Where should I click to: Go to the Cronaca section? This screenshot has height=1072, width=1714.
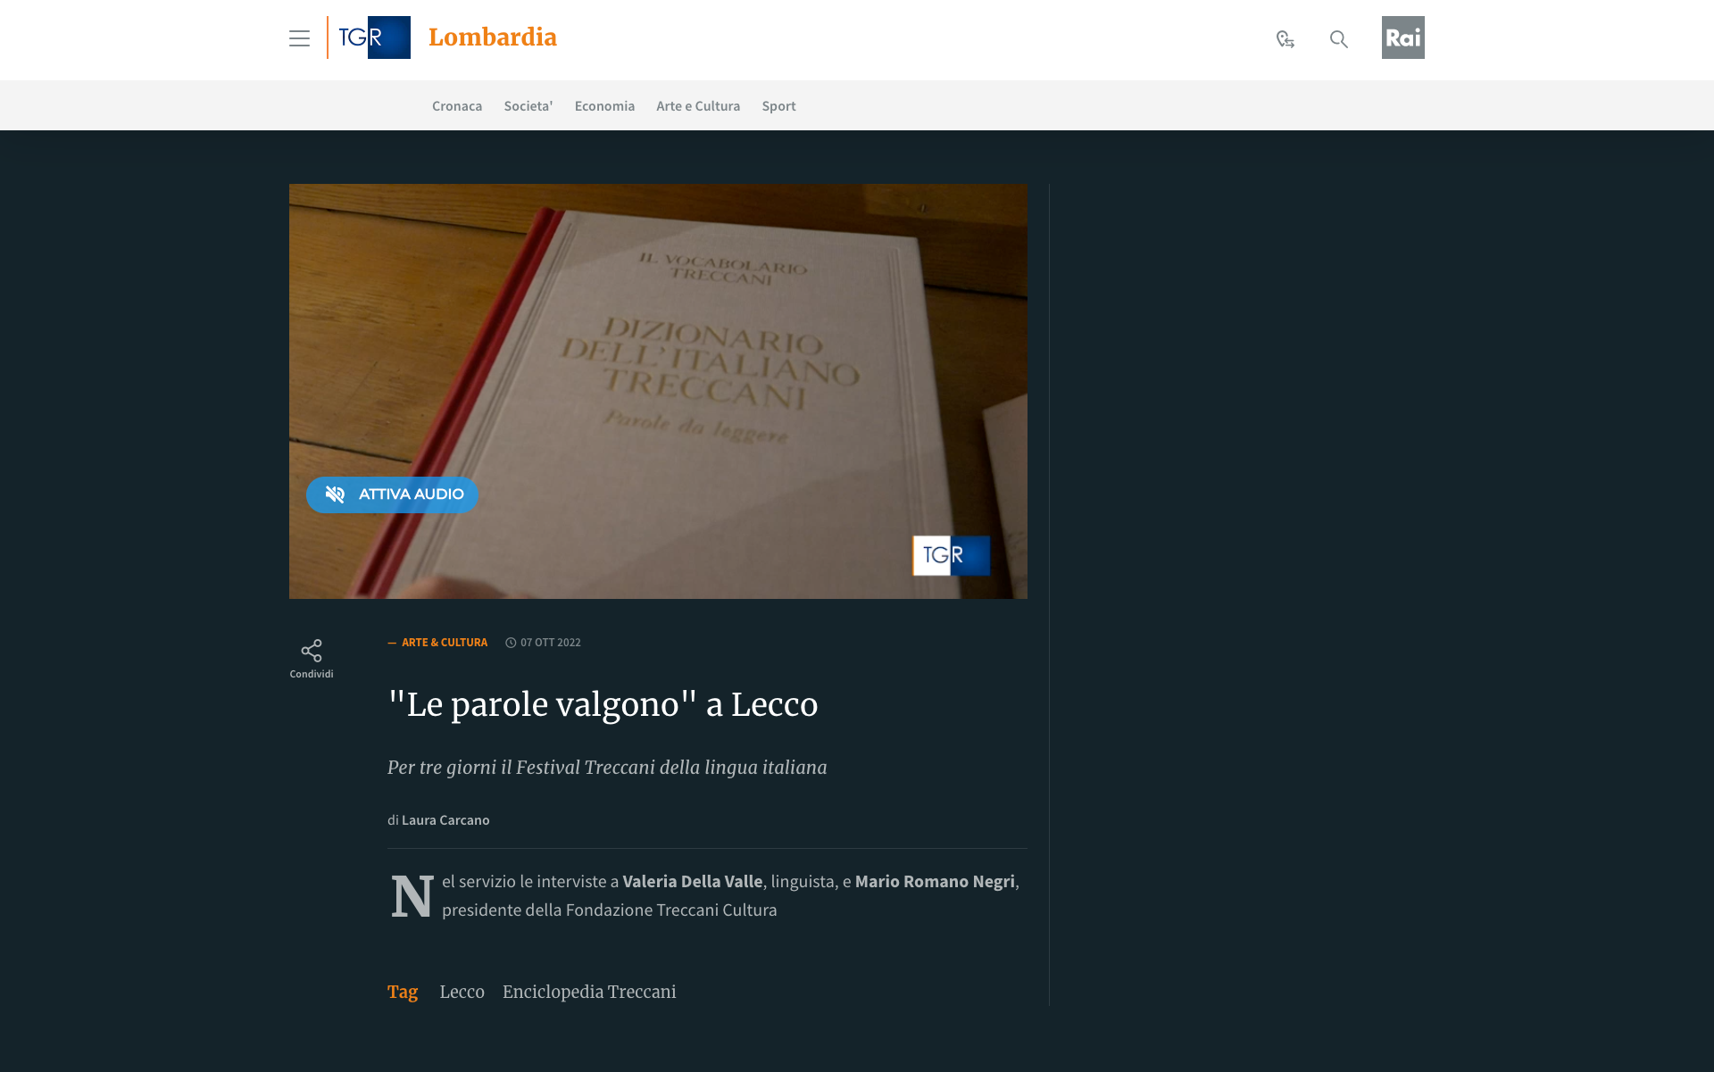click(457, 105)
